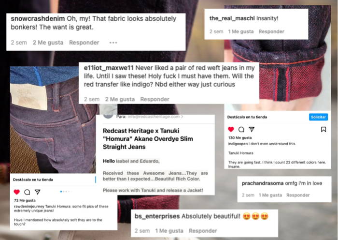The image size is (338, 240).
Task: Click the blue Solicitar button
Action: pos(318,117)
